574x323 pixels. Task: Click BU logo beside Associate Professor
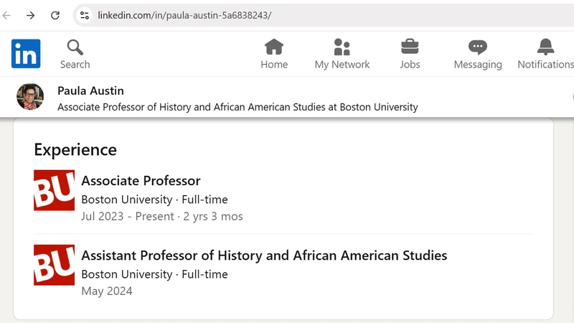[x=55, y=190]
